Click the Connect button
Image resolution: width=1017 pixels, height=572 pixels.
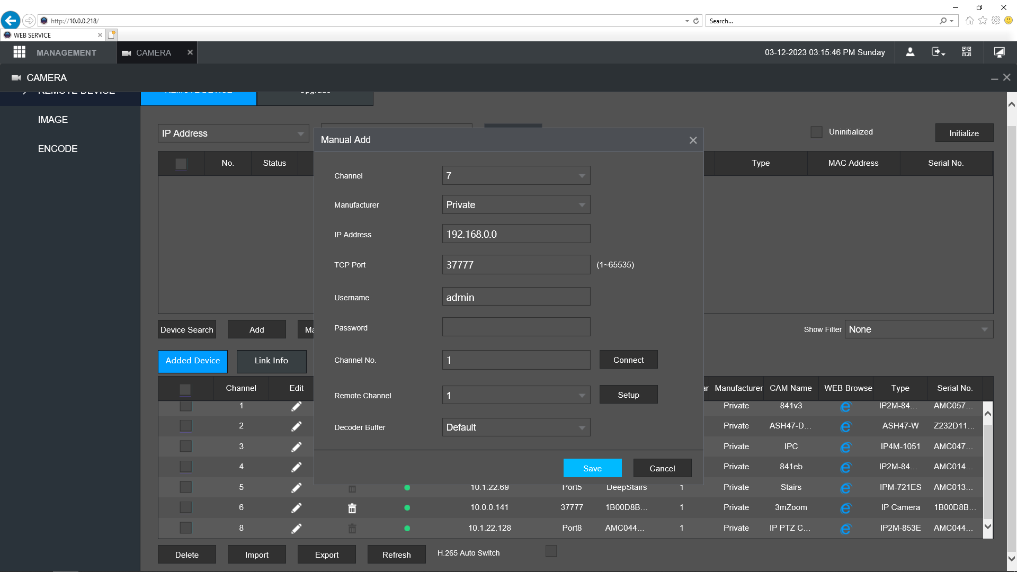point(629,360)
